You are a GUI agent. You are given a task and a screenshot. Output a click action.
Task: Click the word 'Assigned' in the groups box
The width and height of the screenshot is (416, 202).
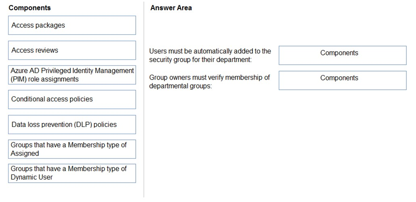pyautogui.click(x=25, y=154)
